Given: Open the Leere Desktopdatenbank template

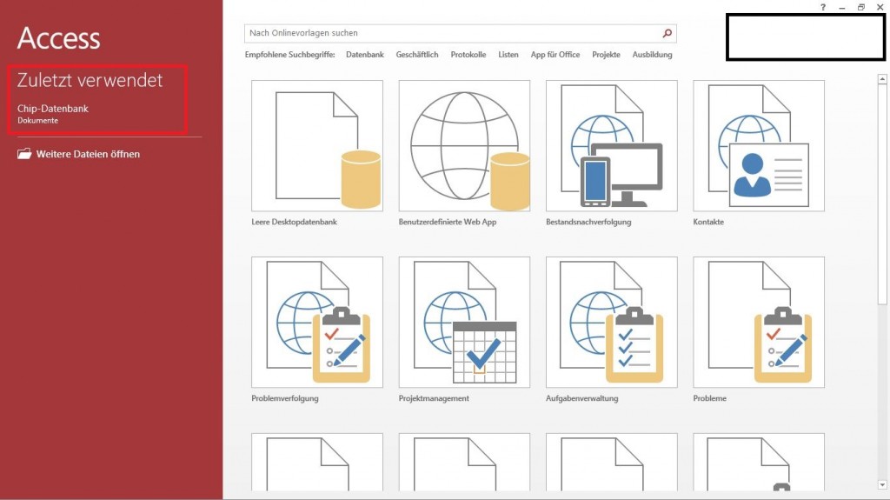Looking at the screenshot, I should click(316, 146).
